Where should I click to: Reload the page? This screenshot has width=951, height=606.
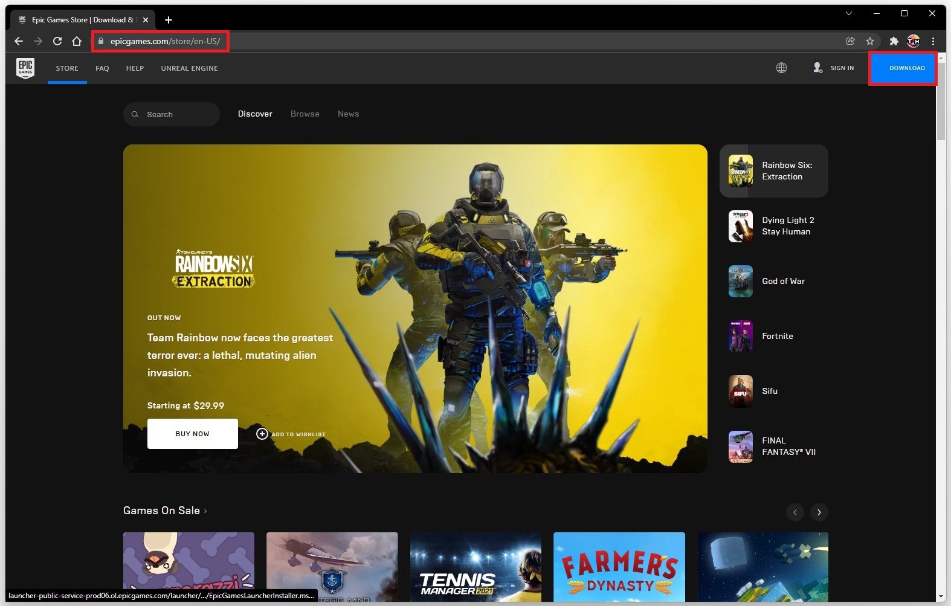(x=57, y=41)
